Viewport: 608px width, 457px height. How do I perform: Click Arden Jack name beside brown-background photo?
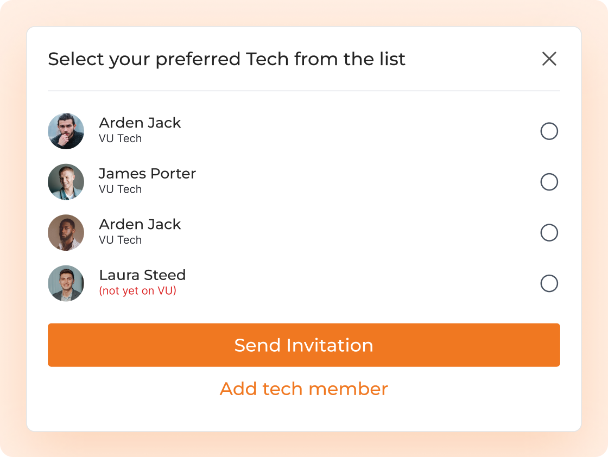[x=140, y=224]
